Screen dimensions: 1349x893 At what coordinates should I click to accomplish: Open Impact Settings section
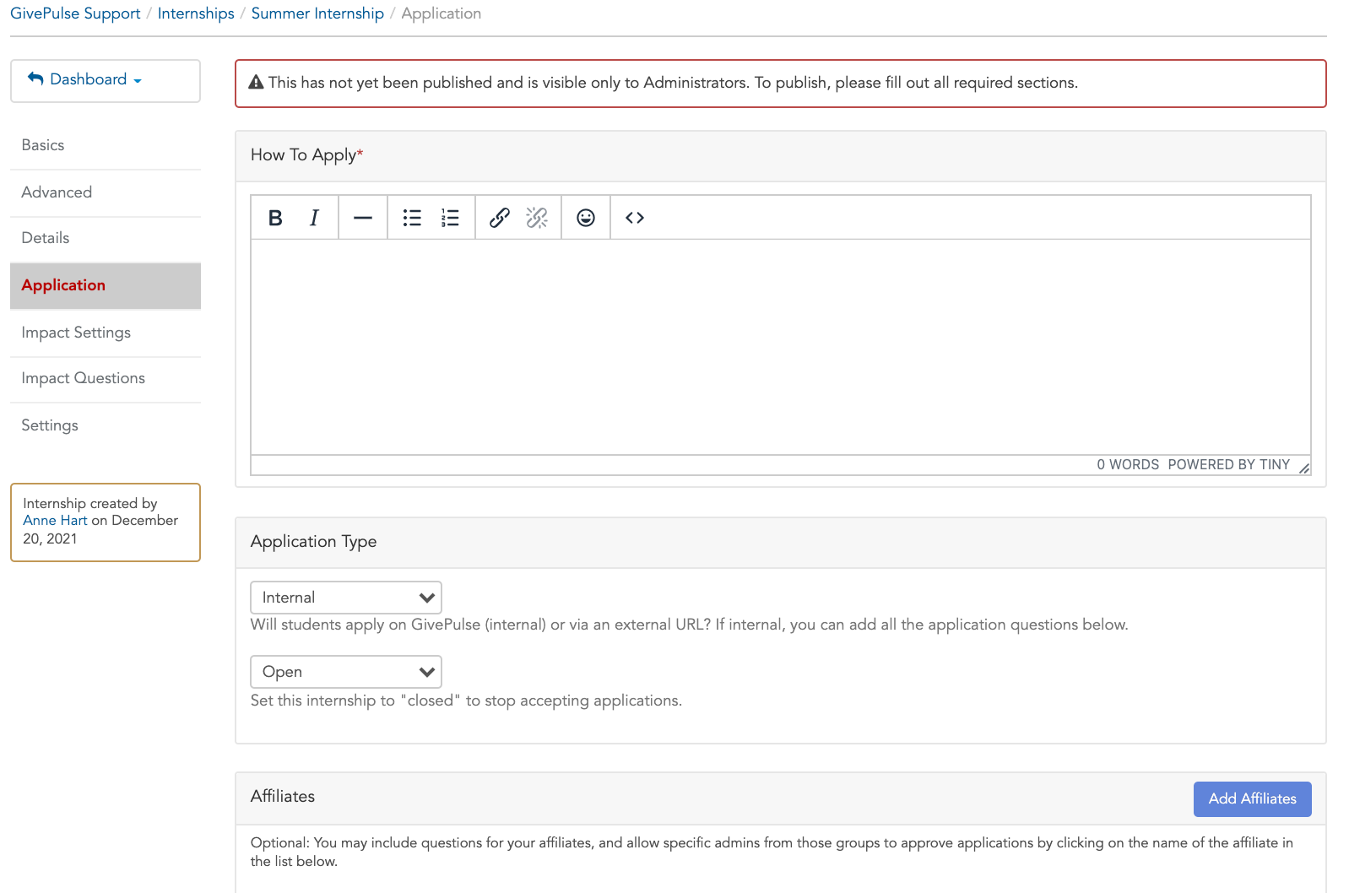[106, 333]
